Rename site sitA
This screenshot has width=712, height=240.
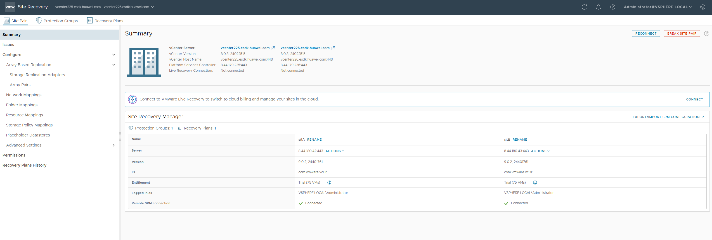pos(314,140)
